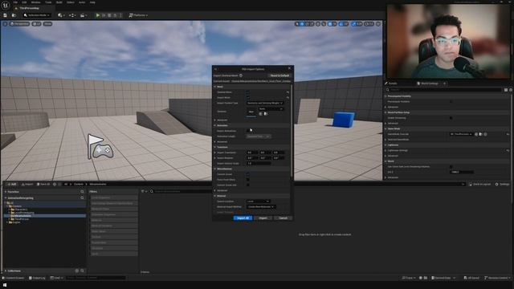The width and height of the screenshot is (514, 289).
Task: Expand the Favorites section
Action: point(6,192)
